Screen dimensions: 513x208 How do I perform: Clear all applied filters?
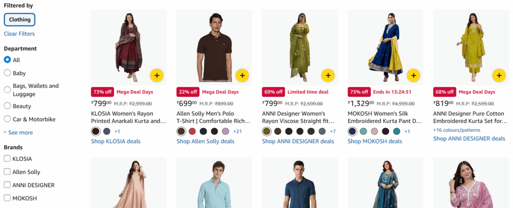click(x=19, y=34)
